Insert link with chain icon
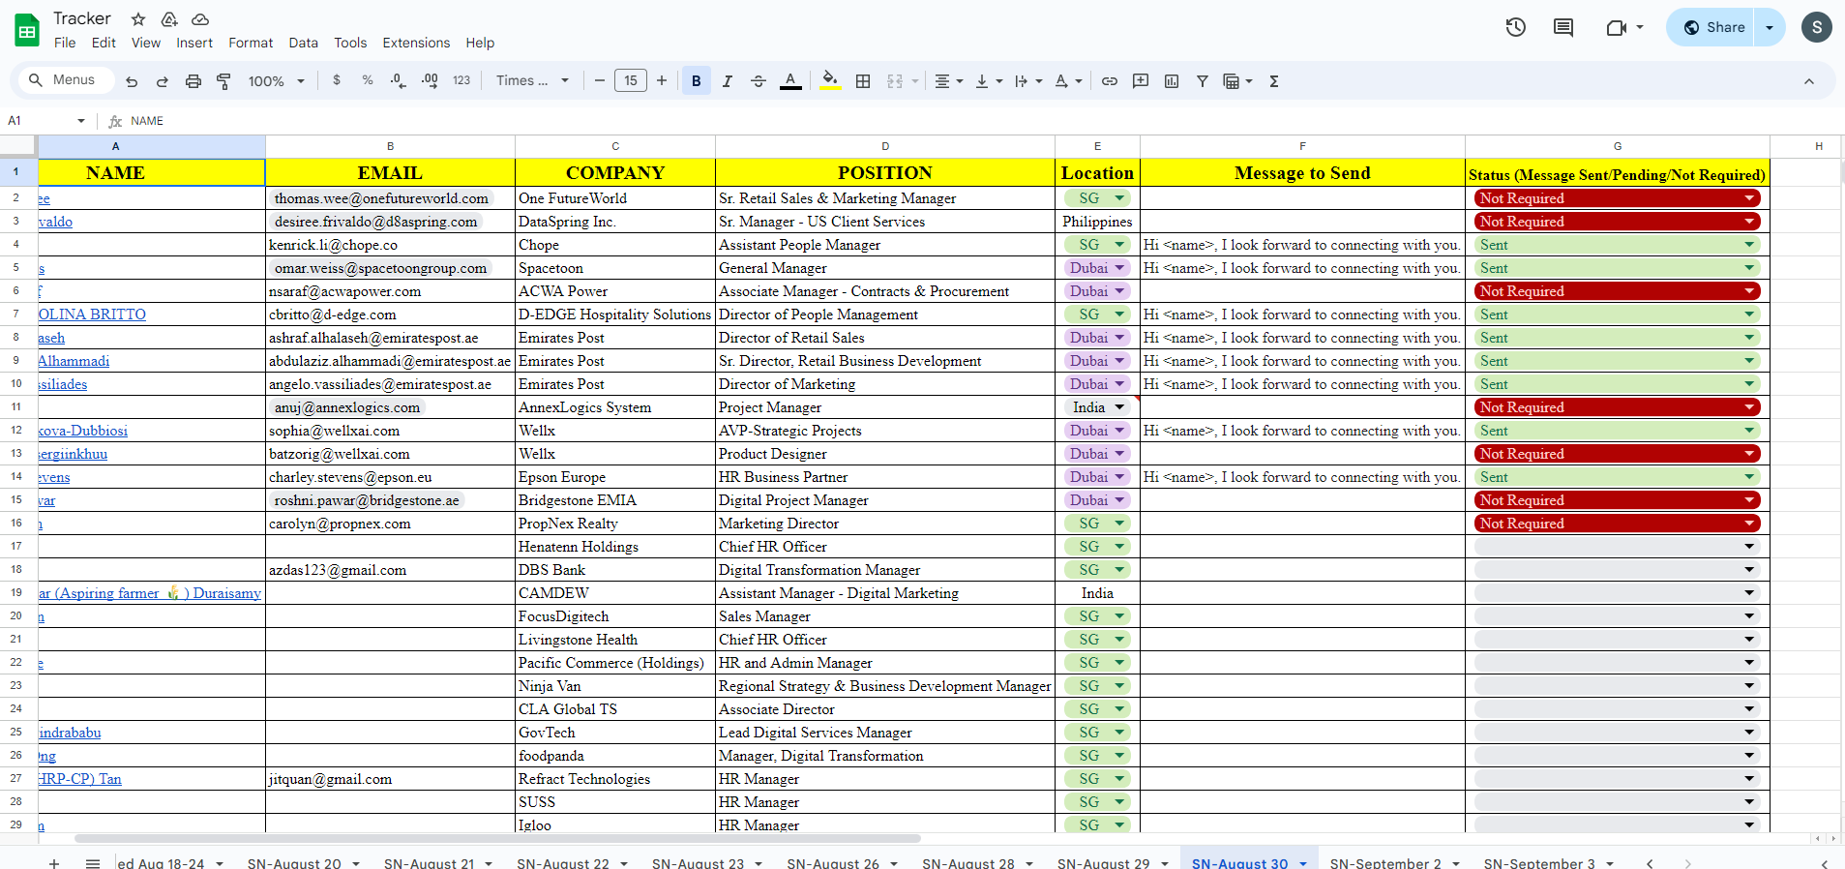Screen dimensions: 1845x869 point(1110,81)
